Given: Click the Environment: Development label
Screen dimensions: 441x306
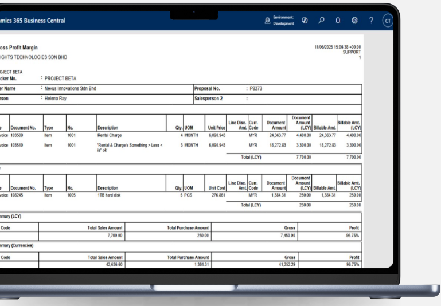Looking at the screenshot, I should pyautogui.click(x=283, y=21).
